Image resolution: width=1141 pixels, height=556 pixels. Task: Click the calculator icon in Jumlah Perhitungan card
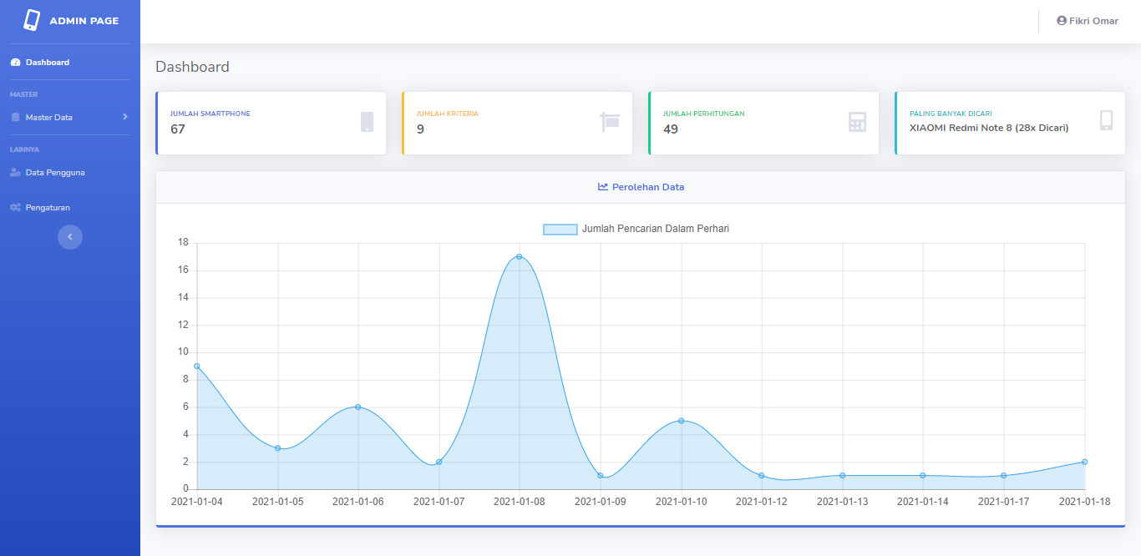click(857, 122)
